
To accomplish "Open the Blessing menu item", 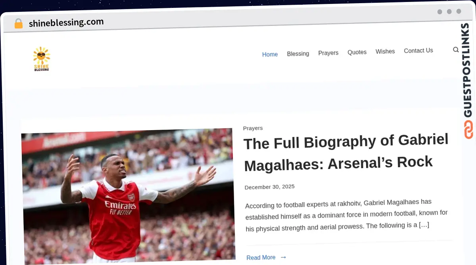I will click(298, 53).
